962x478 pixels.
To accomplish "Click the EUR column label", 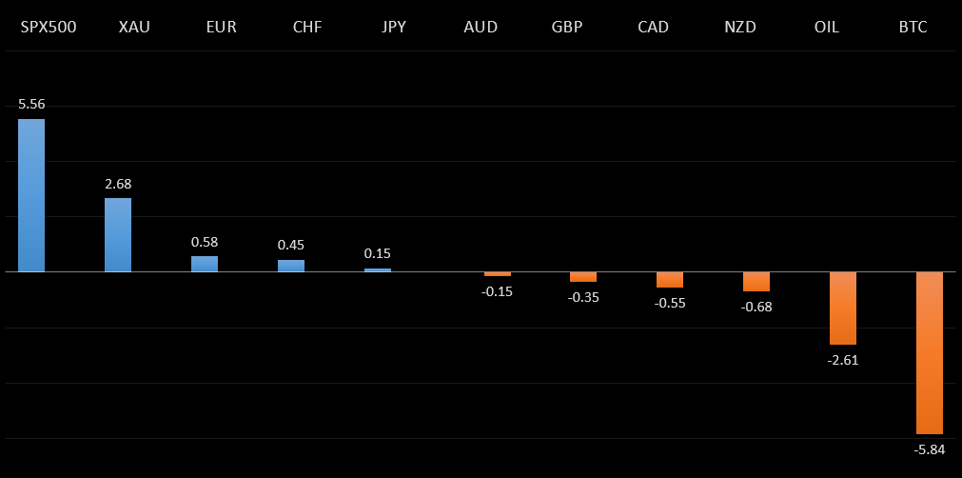I will 221,27.
